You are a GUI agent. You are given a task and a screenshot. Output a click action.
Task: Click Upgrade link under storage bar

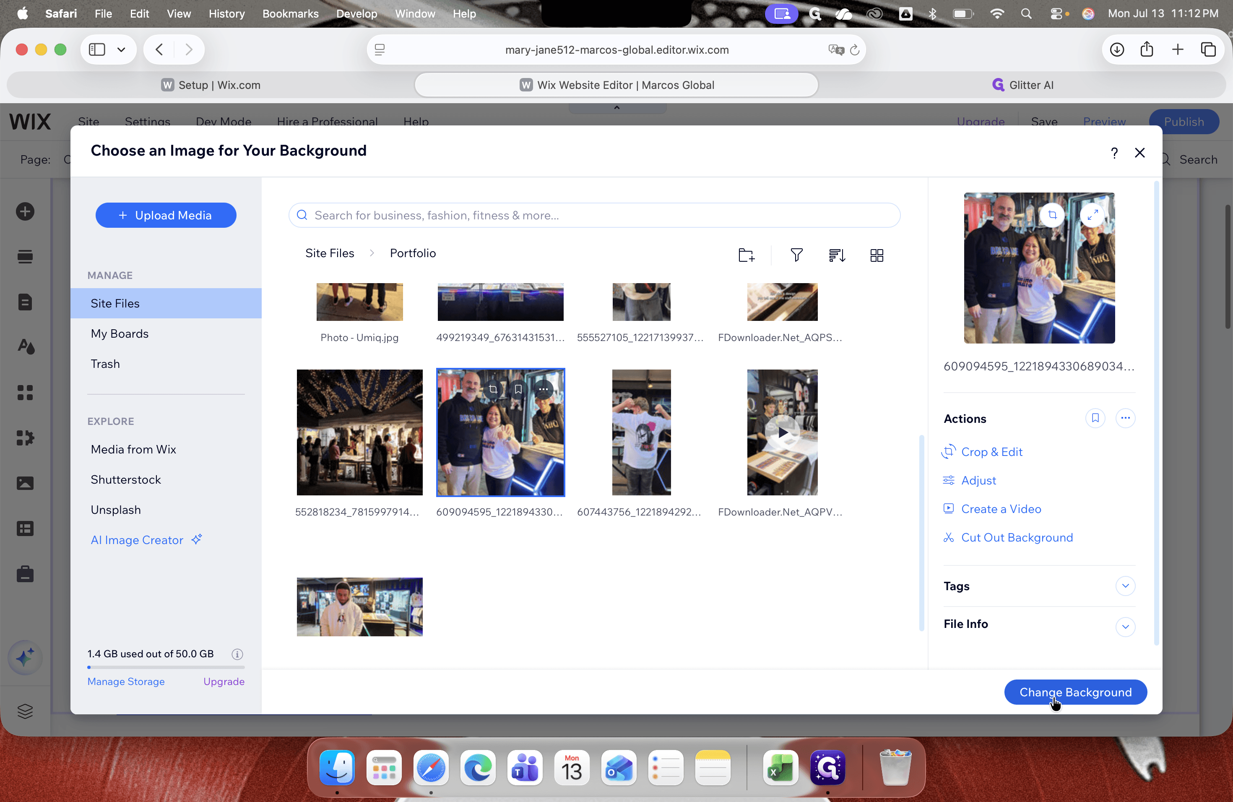[x=224, y=681]
